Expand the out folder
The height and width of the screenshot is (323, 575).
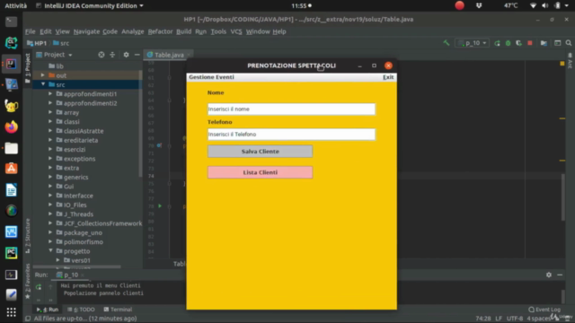coord(43,75)
